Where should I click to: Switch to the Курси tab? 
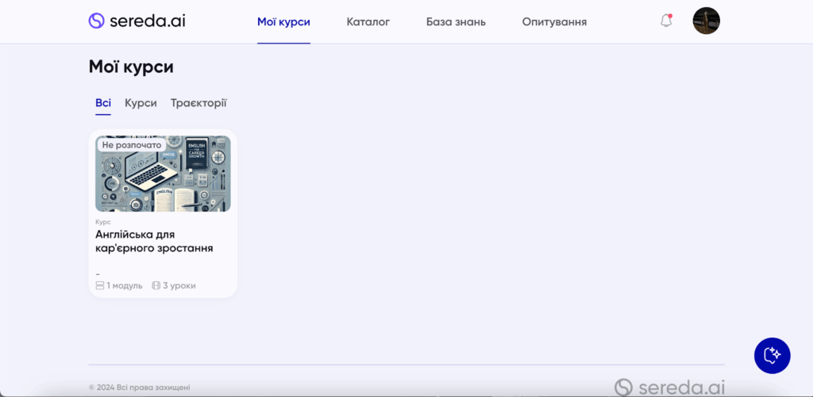click(141, 103)
